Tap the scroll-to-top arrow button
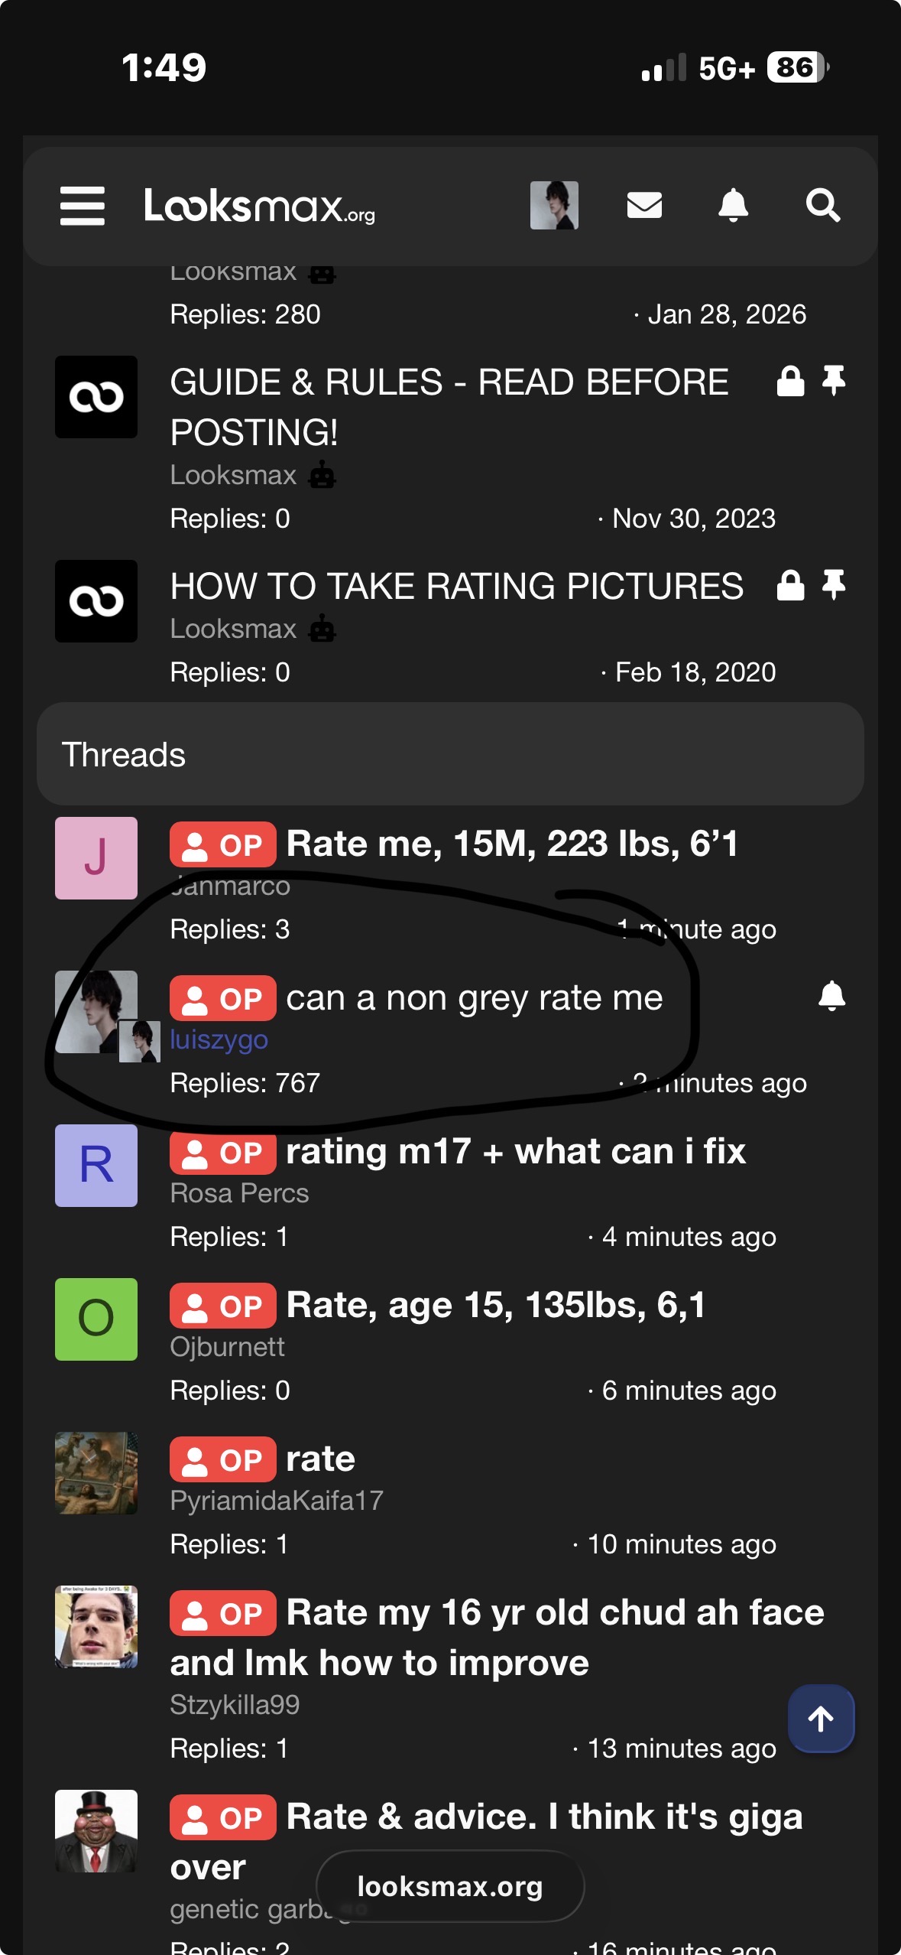 pyautogui.click(x=821, y=1719)
